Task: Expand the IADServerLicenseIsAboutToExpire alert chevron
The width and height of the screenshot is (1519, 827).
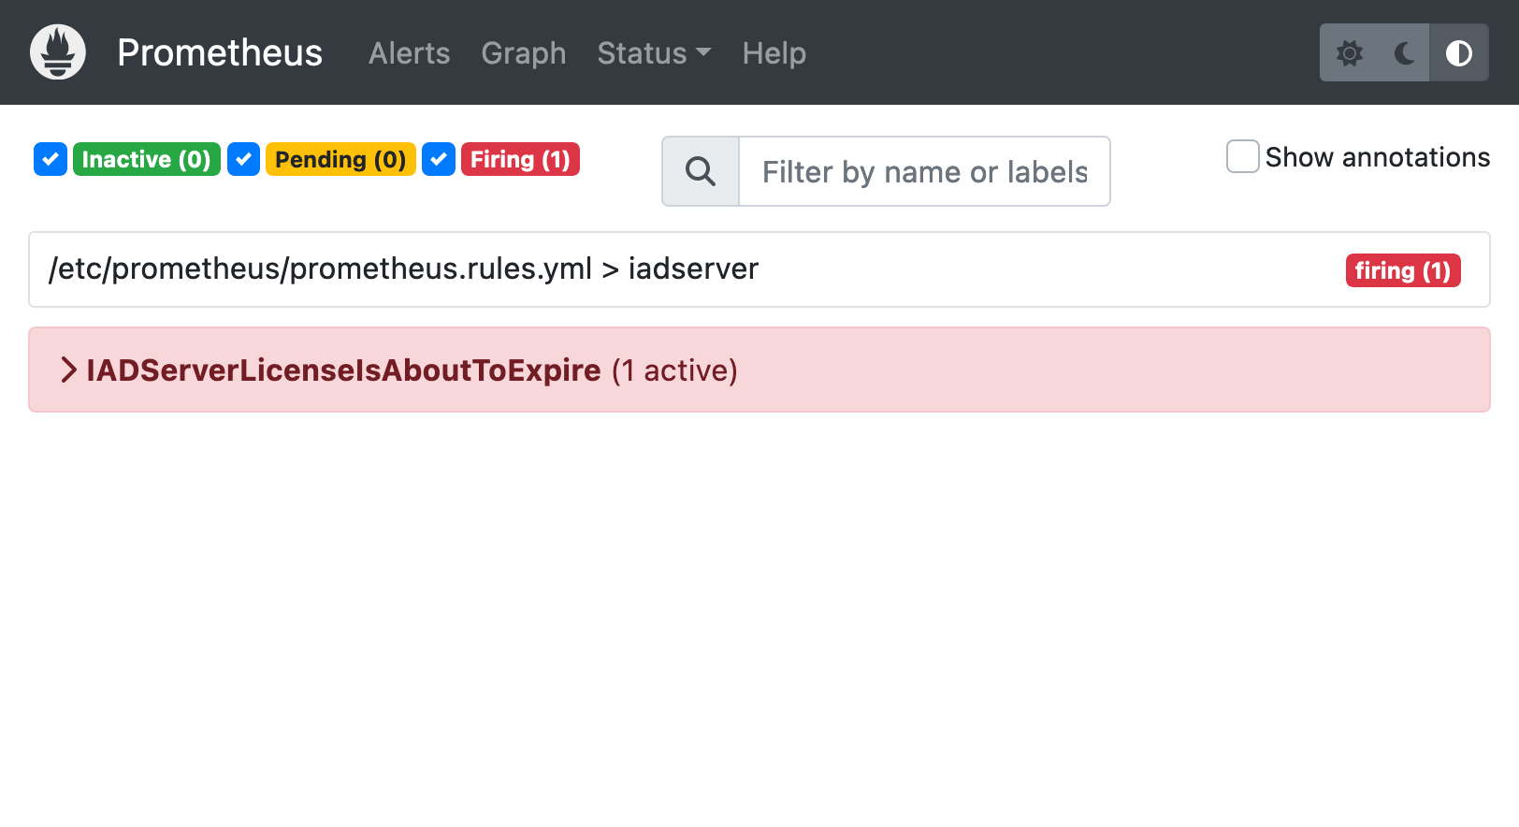Action: point(68,370)
